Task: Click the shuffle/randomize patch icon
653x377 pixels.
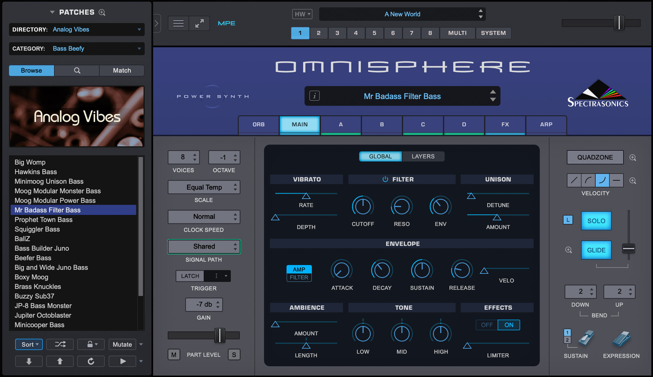Action: pyautogui.click(x=60, y=344)
